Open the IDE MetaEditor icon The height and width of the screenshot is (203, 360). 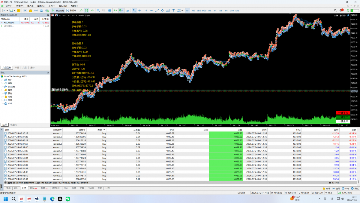(x=25, y=11)
